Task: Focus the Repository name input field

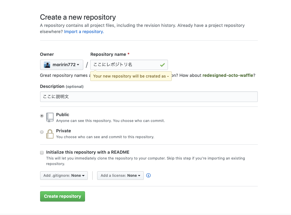Action: click(x=124, y=65)
